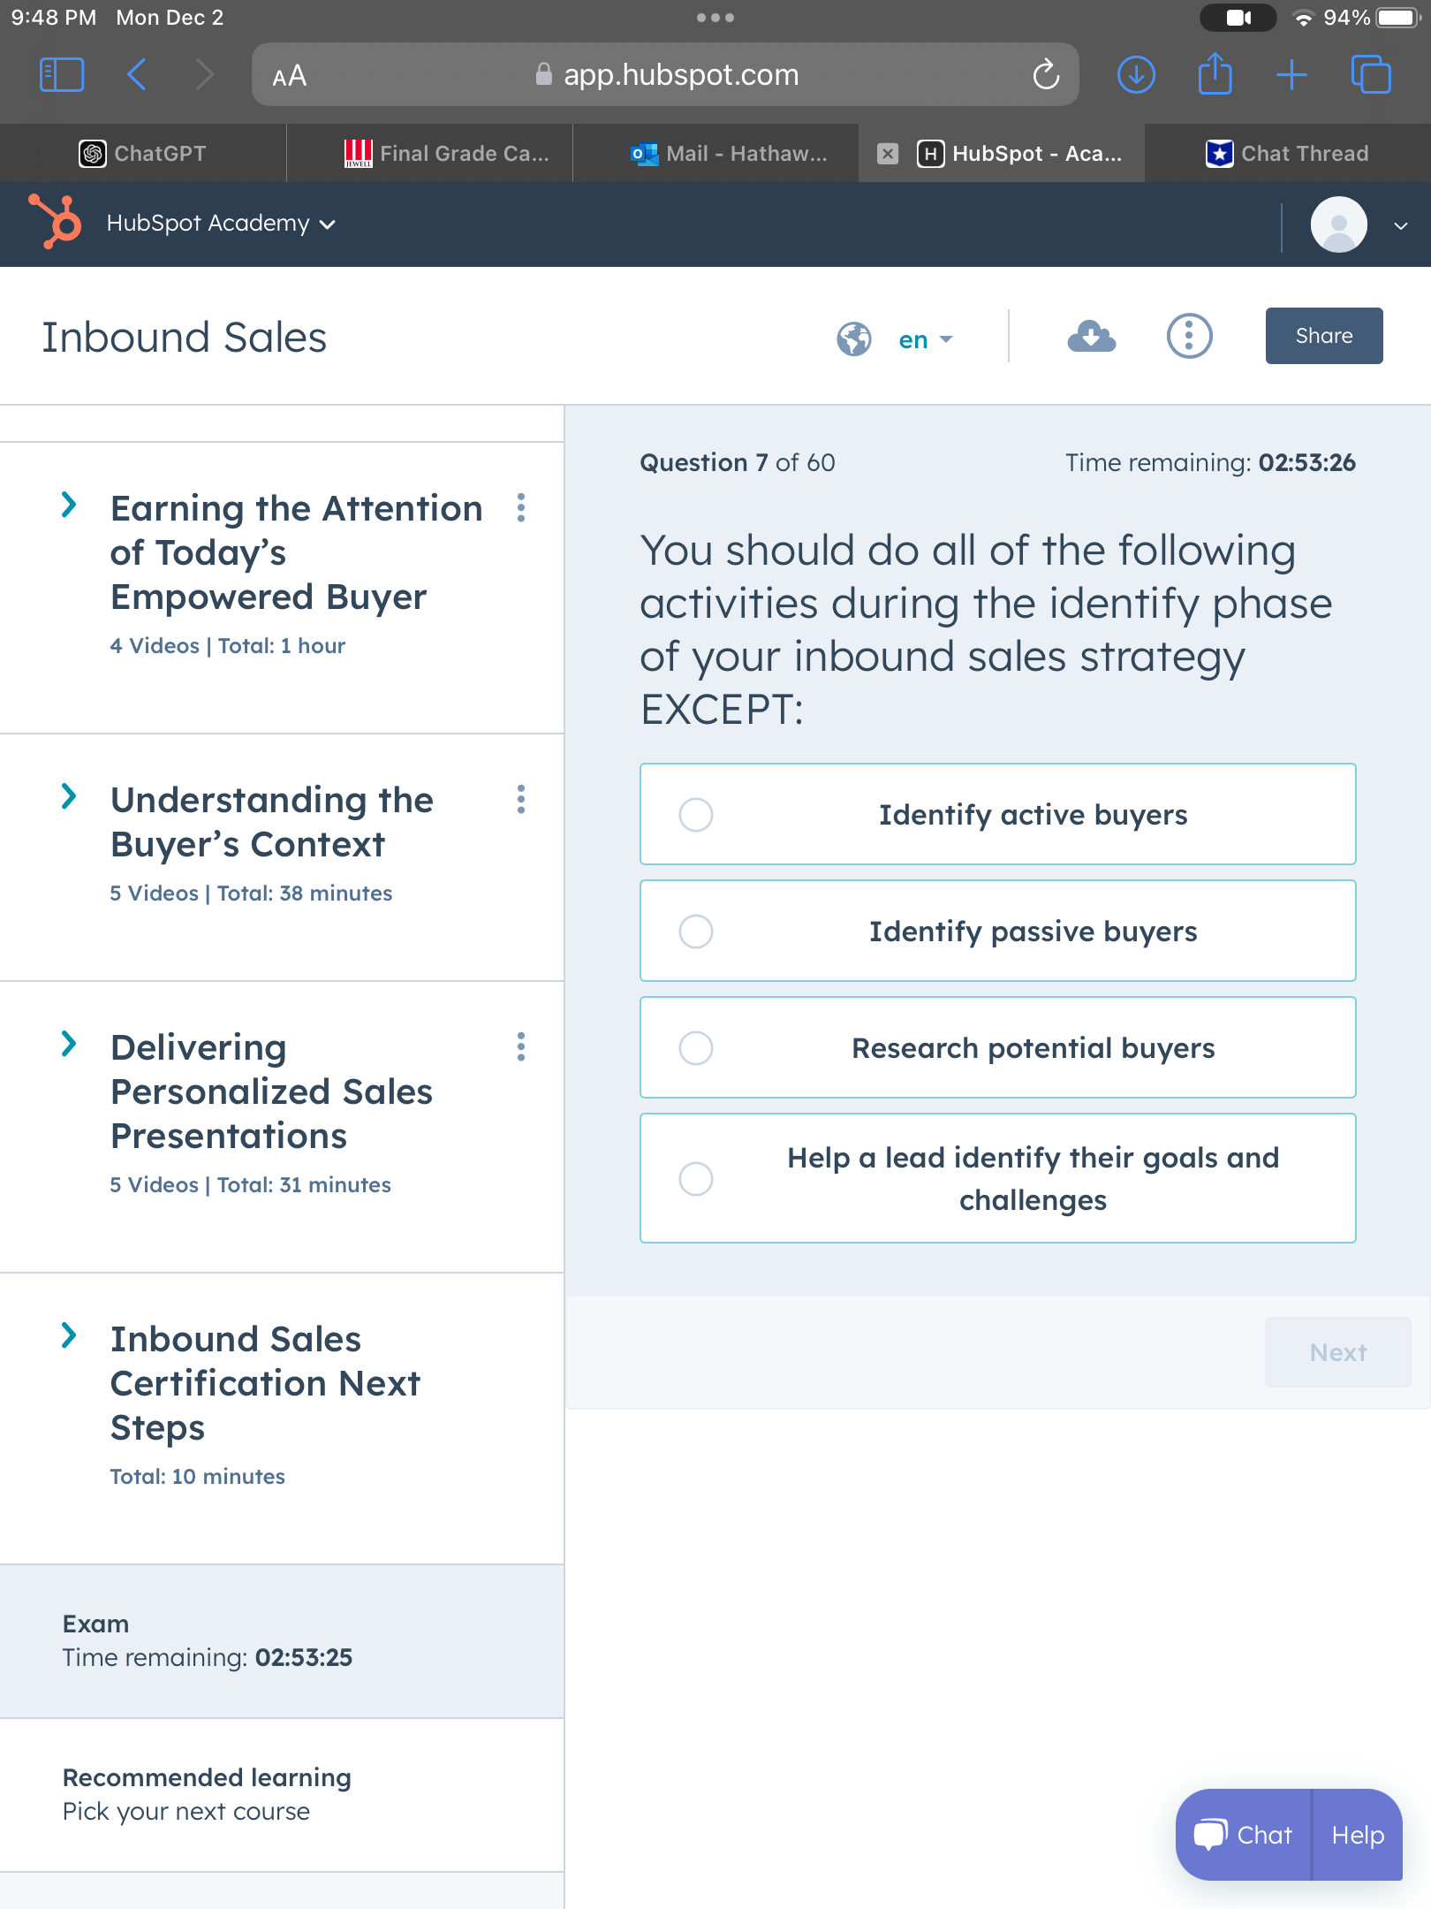Click the Share button
Screen dimensions: 1431x1909
(1324, 336)
